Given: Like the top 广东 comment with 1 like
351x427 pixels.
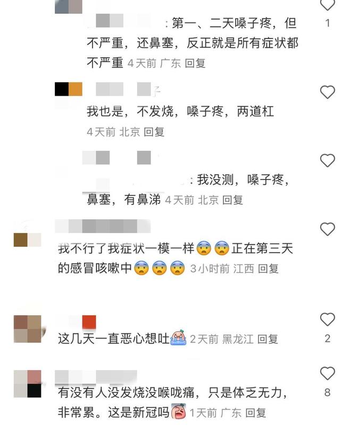Looking at the screenshot, I should (327, 5).
